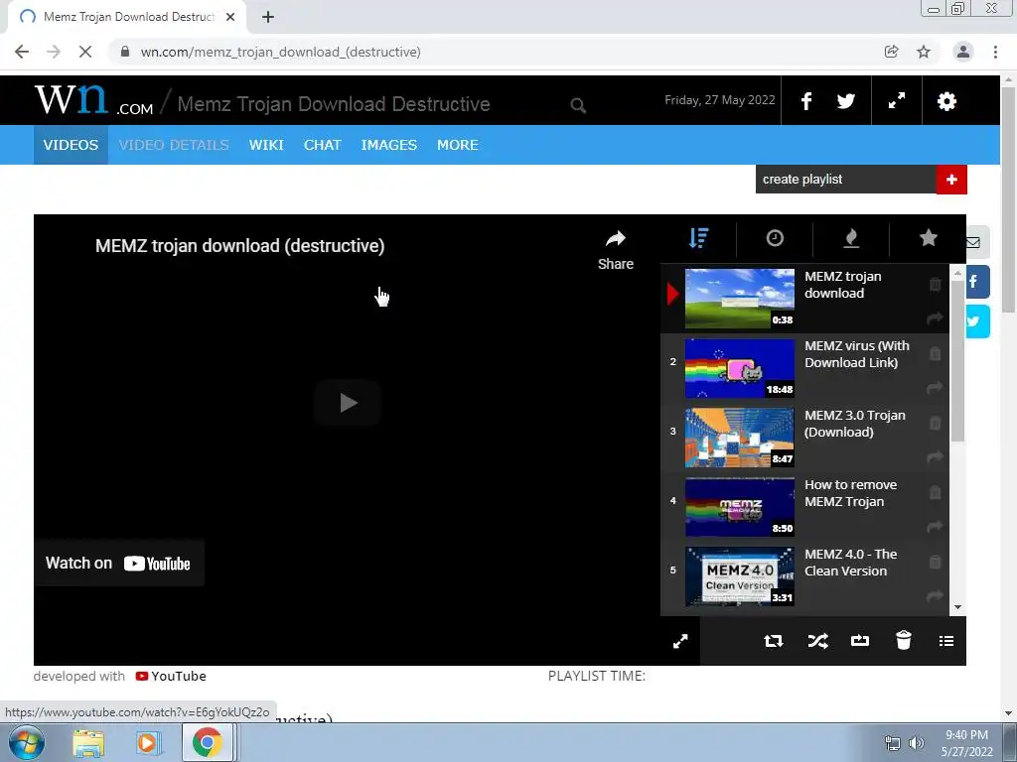Click the side Facebook share button
1017x762 pixels.
point(977,282)
